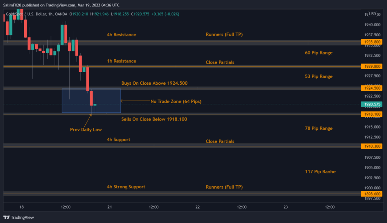Click the 1935.800 resistance price flag

[x=371, y=42]
